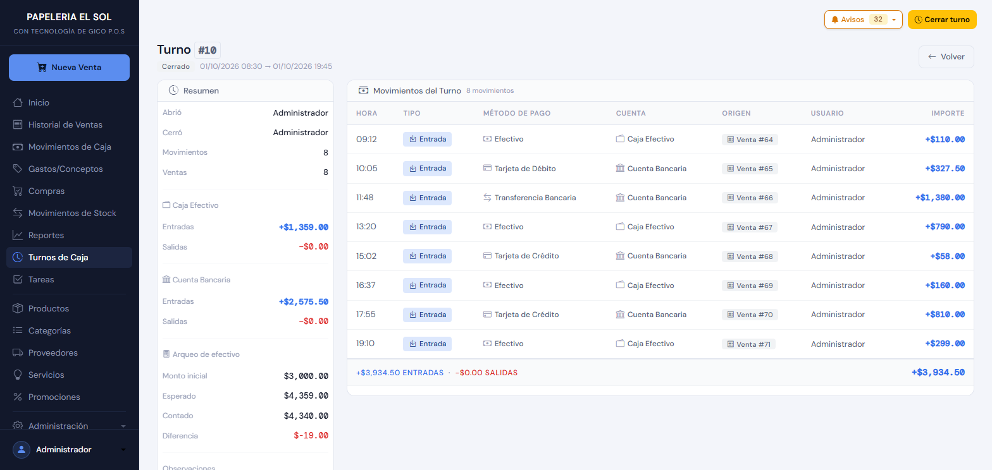Click the Inicio house icon in sidebar

18,102
